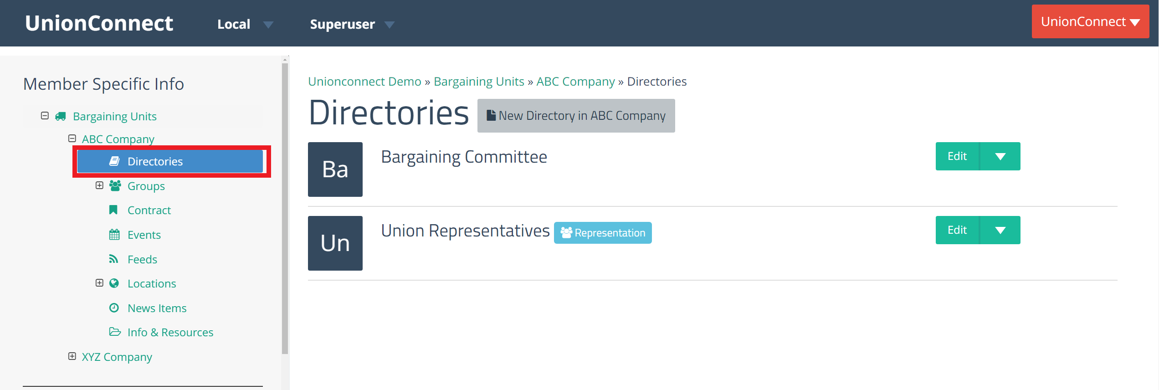Click the Events calendar icon
This screenshot has height=390, width=1159.
point(114,235)
